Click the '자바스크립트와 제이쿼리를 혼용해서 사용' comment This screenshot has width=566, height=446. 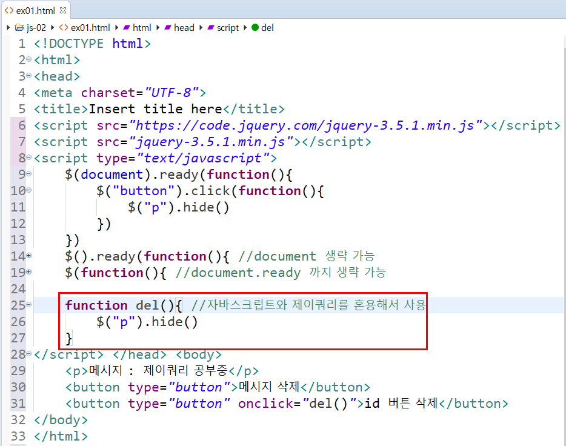click(316, 305)
